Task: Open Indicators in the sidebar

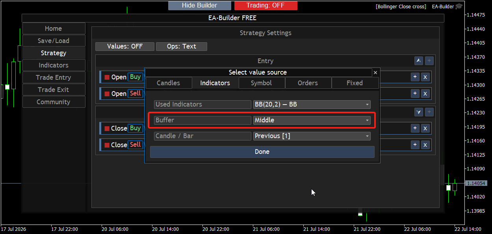Action: [x=54, y=65]
